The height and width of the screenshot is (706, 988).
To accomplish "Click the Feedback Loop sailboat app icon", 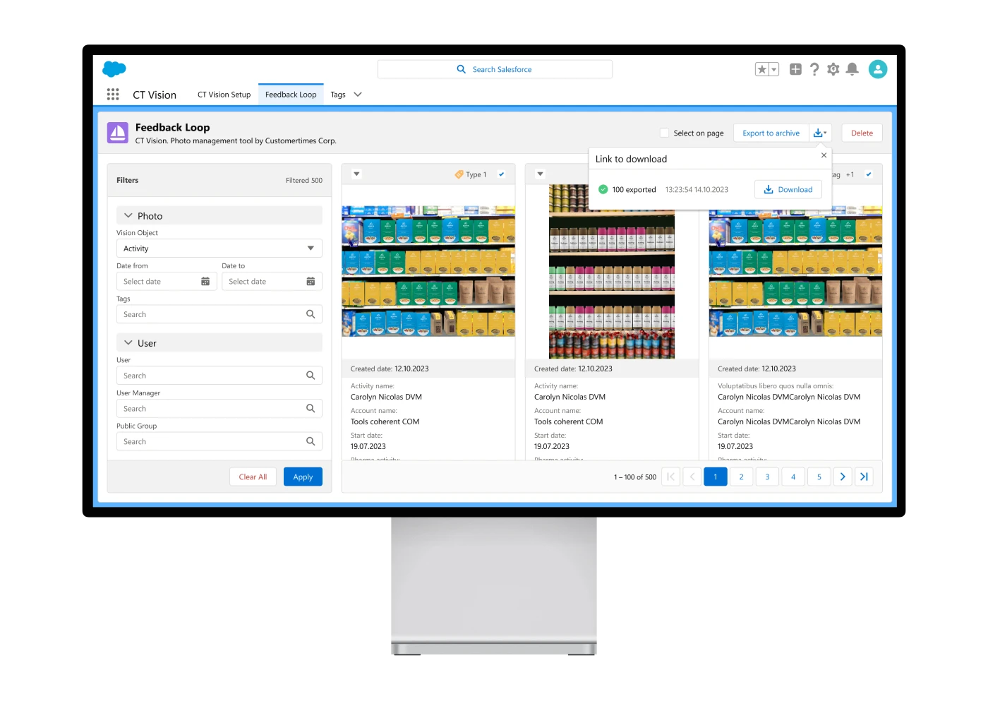I will [118, 133].
